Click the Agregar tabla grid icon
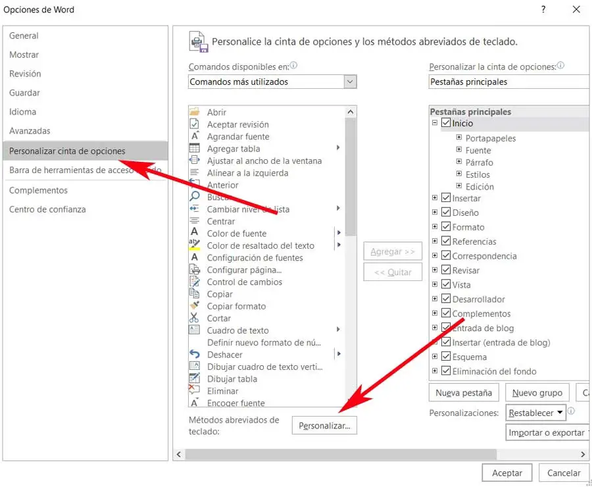This screenshot has width=592, height=487. 194,148
